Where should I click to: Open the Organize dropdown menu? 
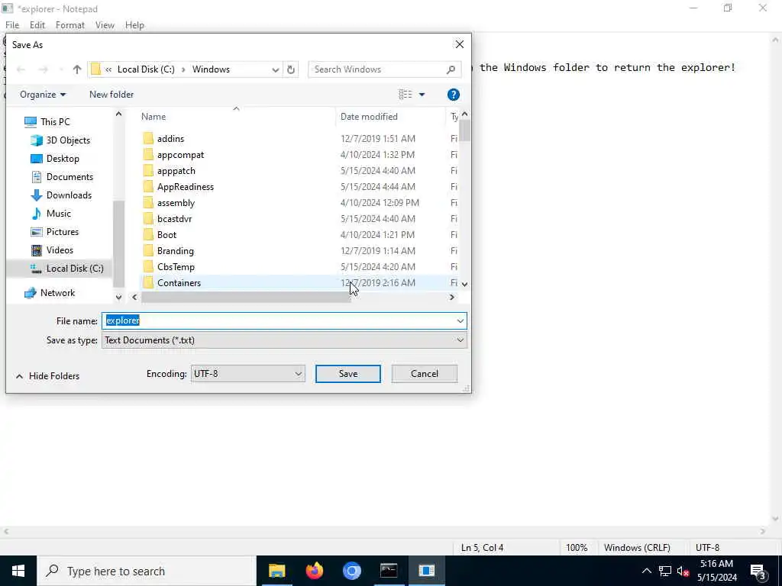(x=43, y=94)
